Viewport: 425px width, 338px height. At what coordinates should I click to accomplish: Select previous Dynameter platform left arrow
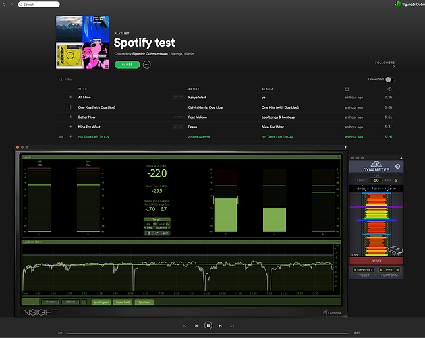coord(381,270)
